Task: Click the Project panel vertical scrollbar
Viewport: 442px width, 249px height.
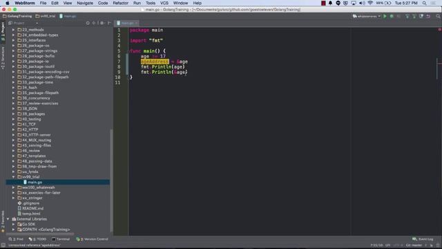Action: click(x=111, y=180)
